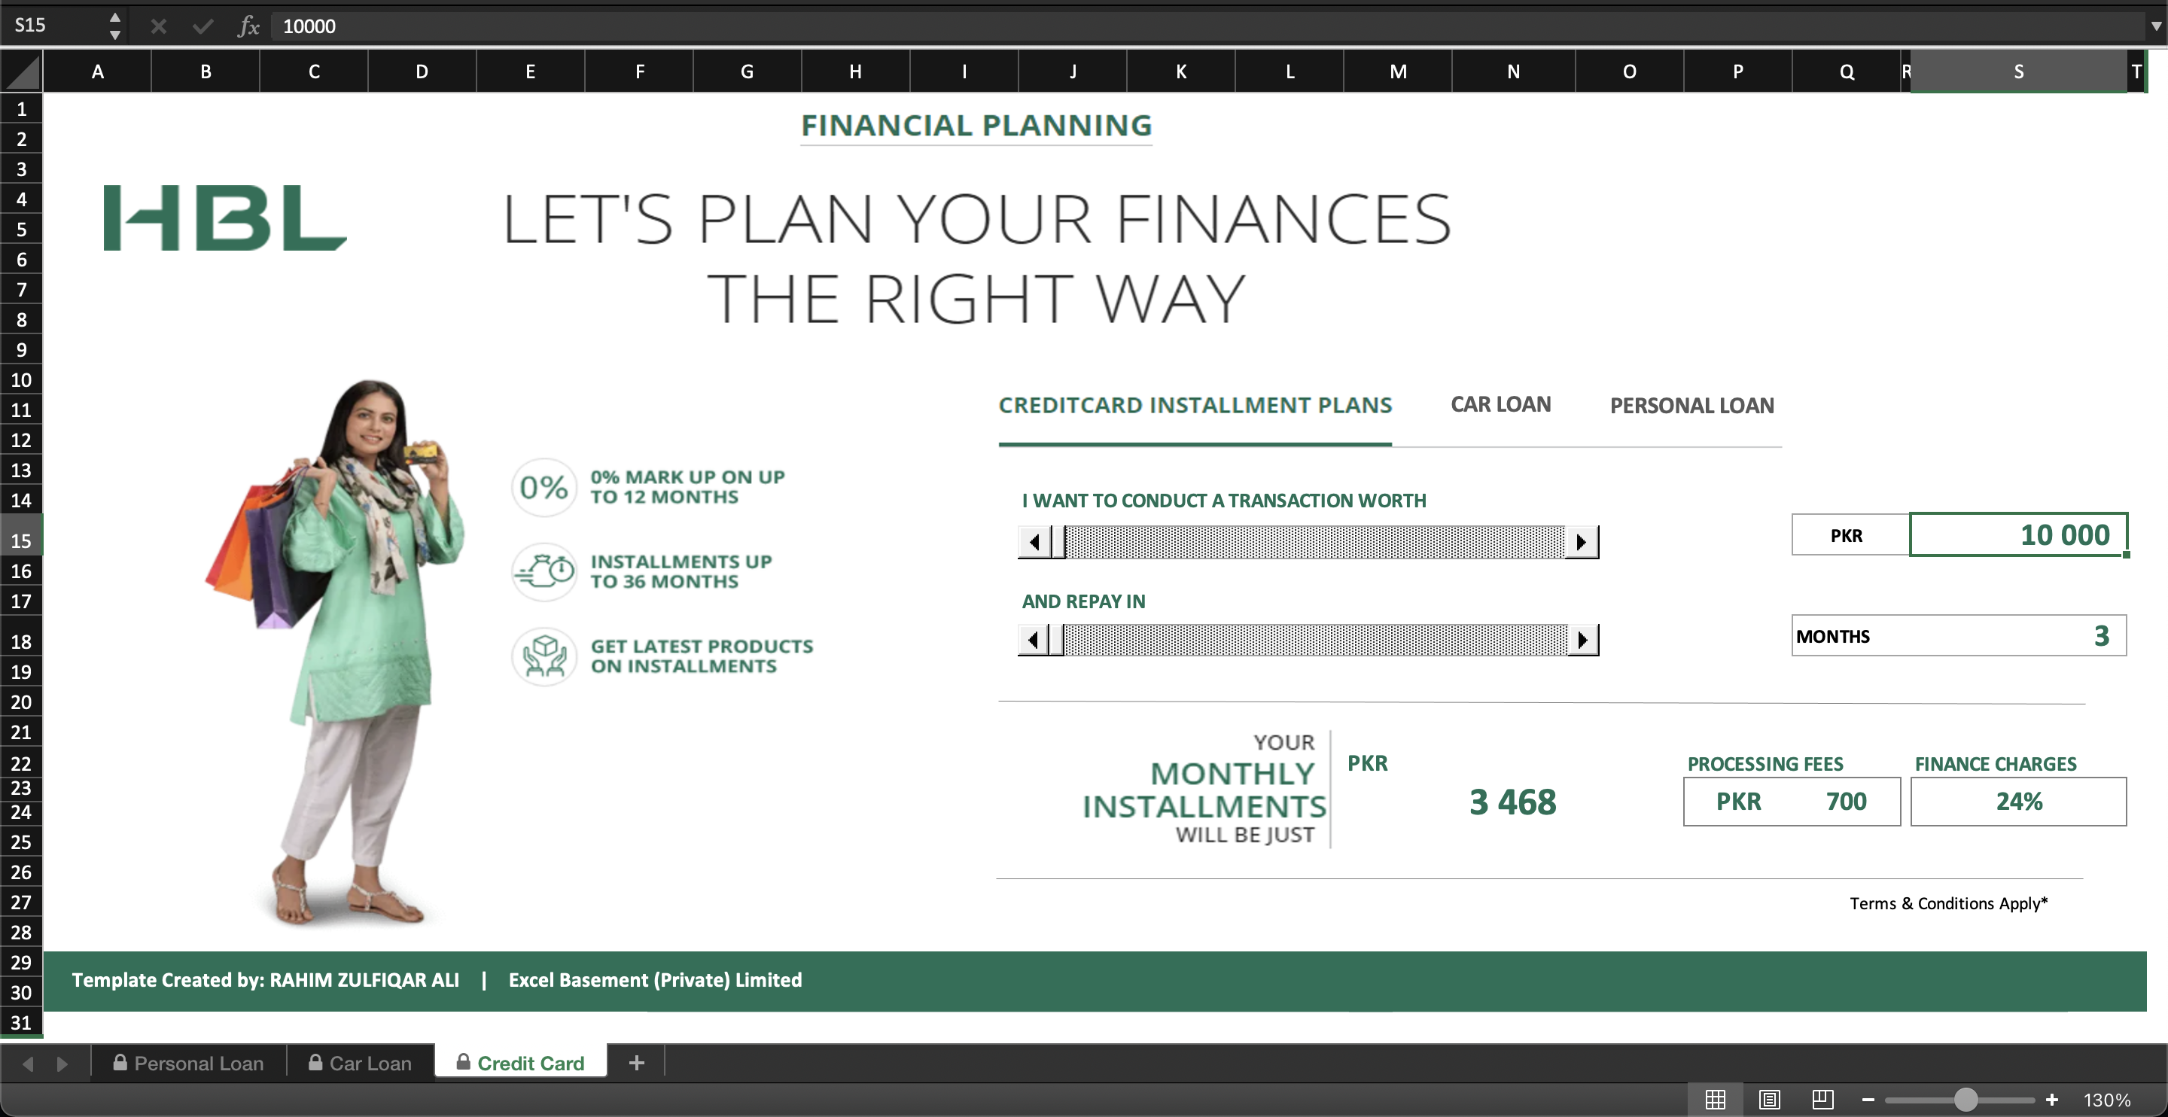Open the Car Loan sheet tab
This screenshot has height=1117, width=2168.
tap(361, 1063)
